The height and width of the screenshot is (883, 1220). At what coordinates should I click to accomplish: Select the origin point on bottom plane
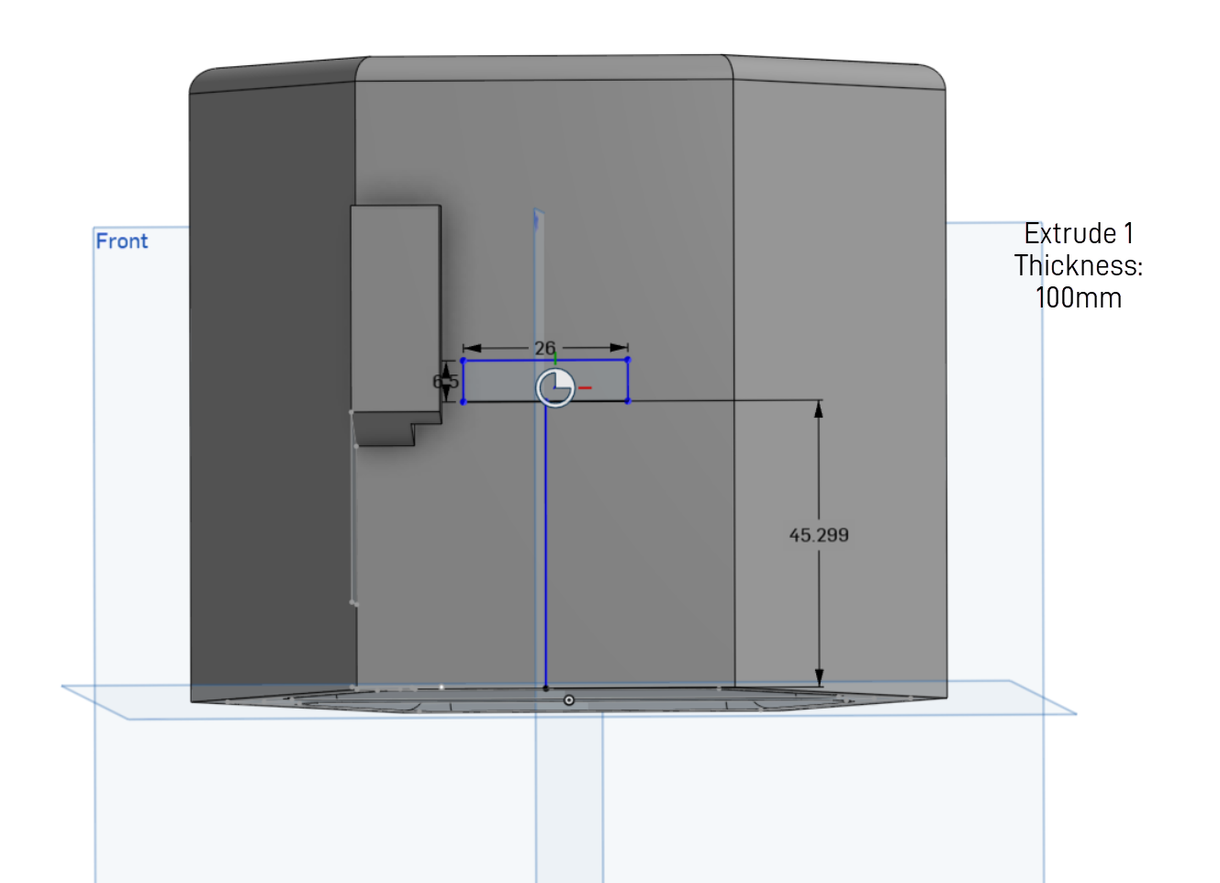point(569,700)
